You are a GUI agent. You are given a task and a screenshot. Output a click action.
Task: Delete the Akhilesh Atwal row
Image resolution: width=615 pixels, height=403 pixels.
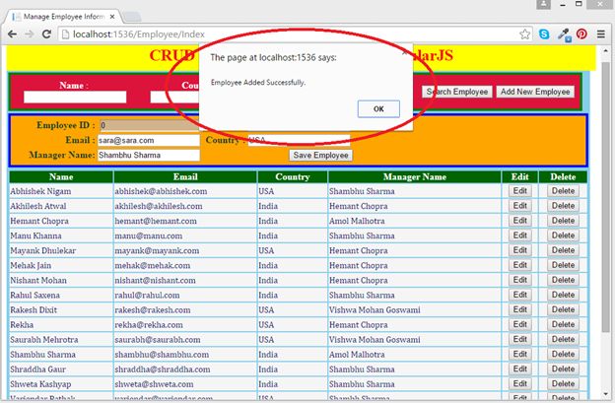point(563,206)
